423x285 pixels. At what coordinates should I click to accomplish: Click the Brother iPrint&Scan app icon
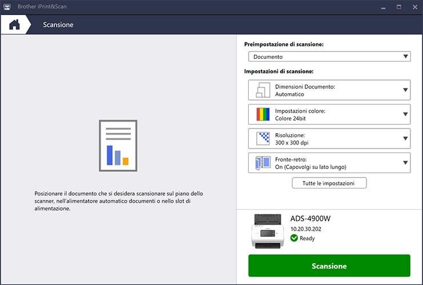7,7
